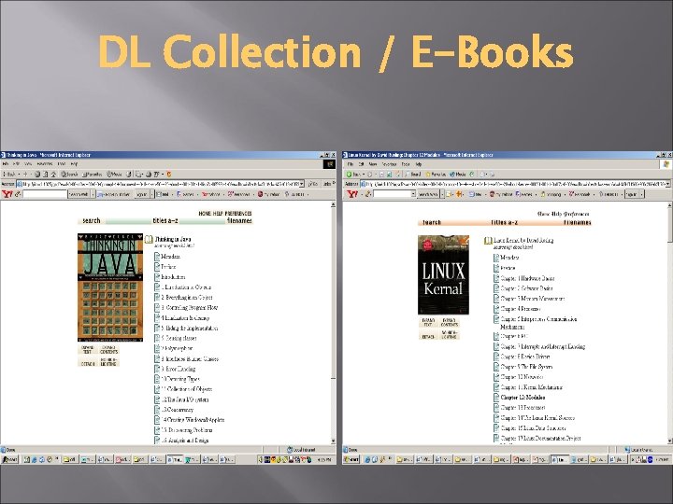Image resolution: width=673 pixels, height=504 pixels.
Task: Open File menu in Linux Kernel window
Action: (351, 164)
